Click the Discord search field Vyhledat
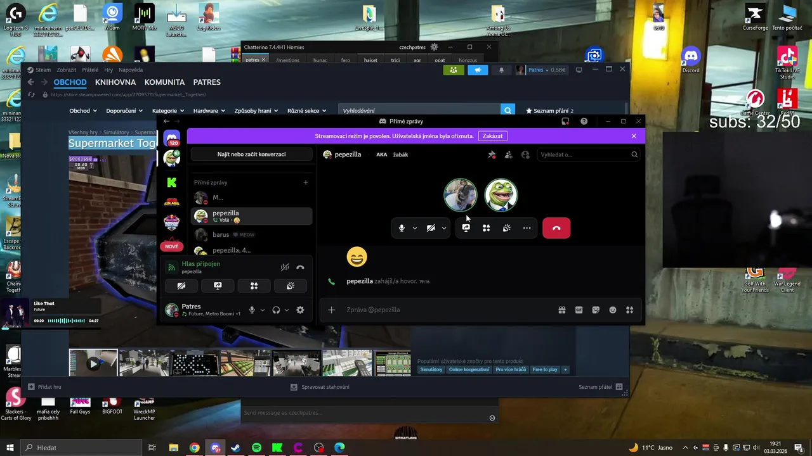This screenshot has width=812, height=456. click(588, 155)
